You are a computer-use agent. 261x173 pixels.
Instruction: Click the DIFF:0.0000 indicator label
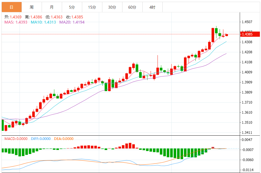[x=41, y=139]
